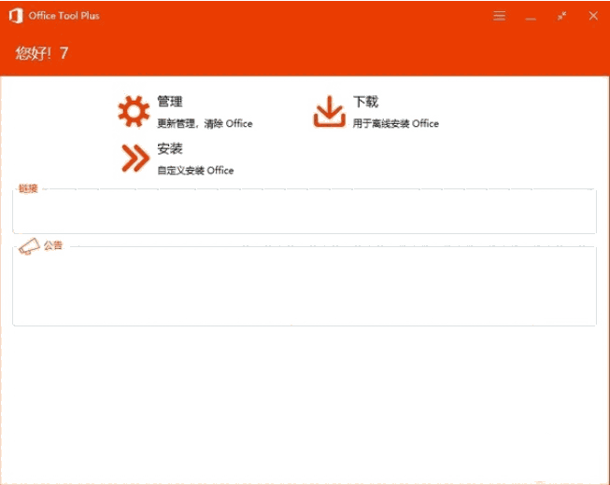Click the Office Tool Plus title text
This screenshot has width=610, height=485.
[64, 16]
